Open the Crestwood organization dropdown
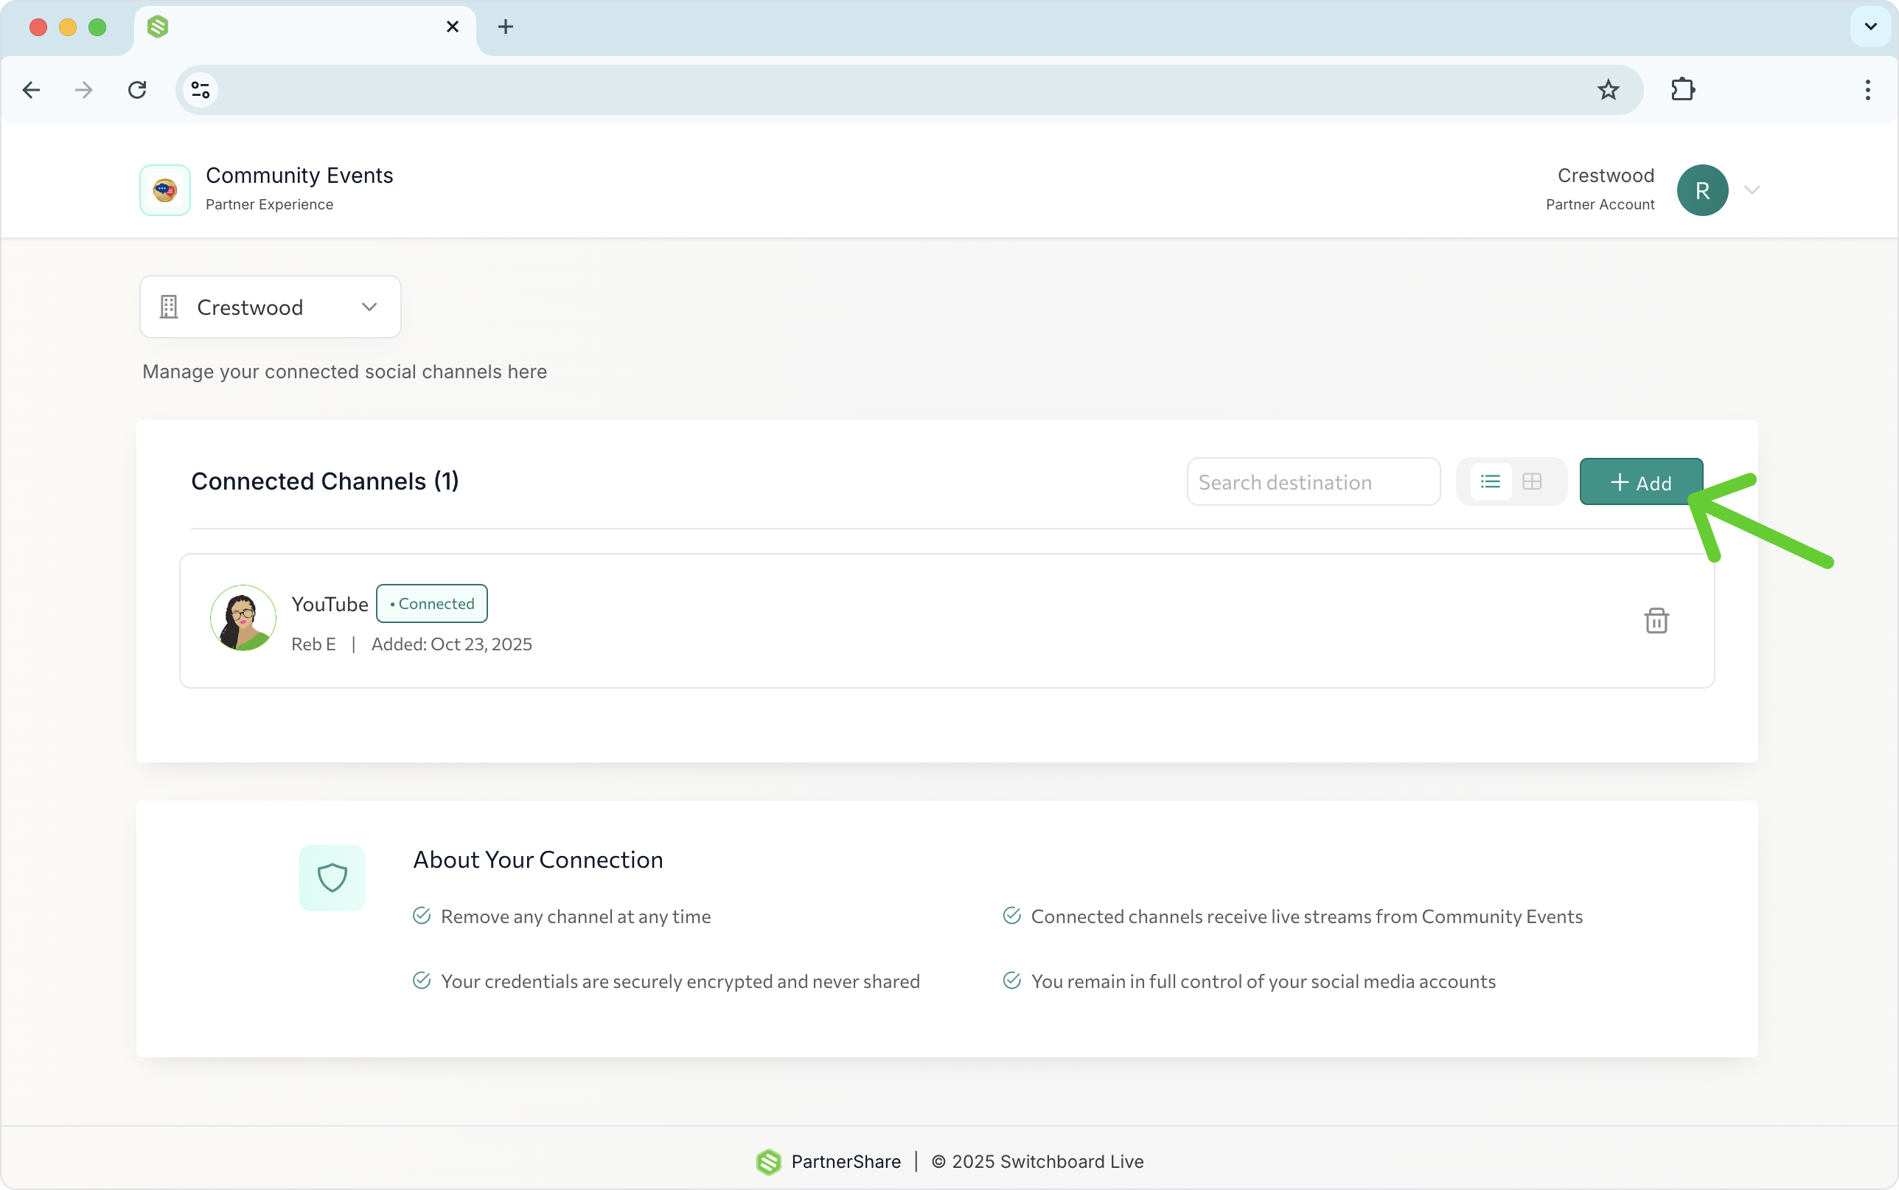1899x1190 pixels. point(270,307)
